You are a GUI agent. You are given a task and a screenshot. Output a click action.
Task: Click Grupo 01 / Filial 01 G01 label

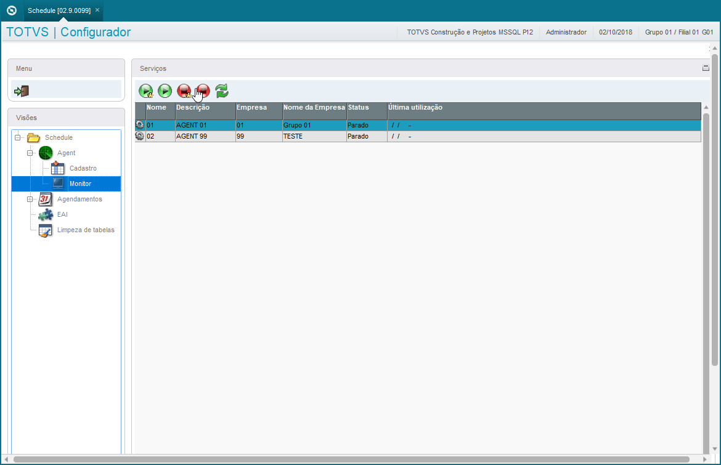click(678, 32)
